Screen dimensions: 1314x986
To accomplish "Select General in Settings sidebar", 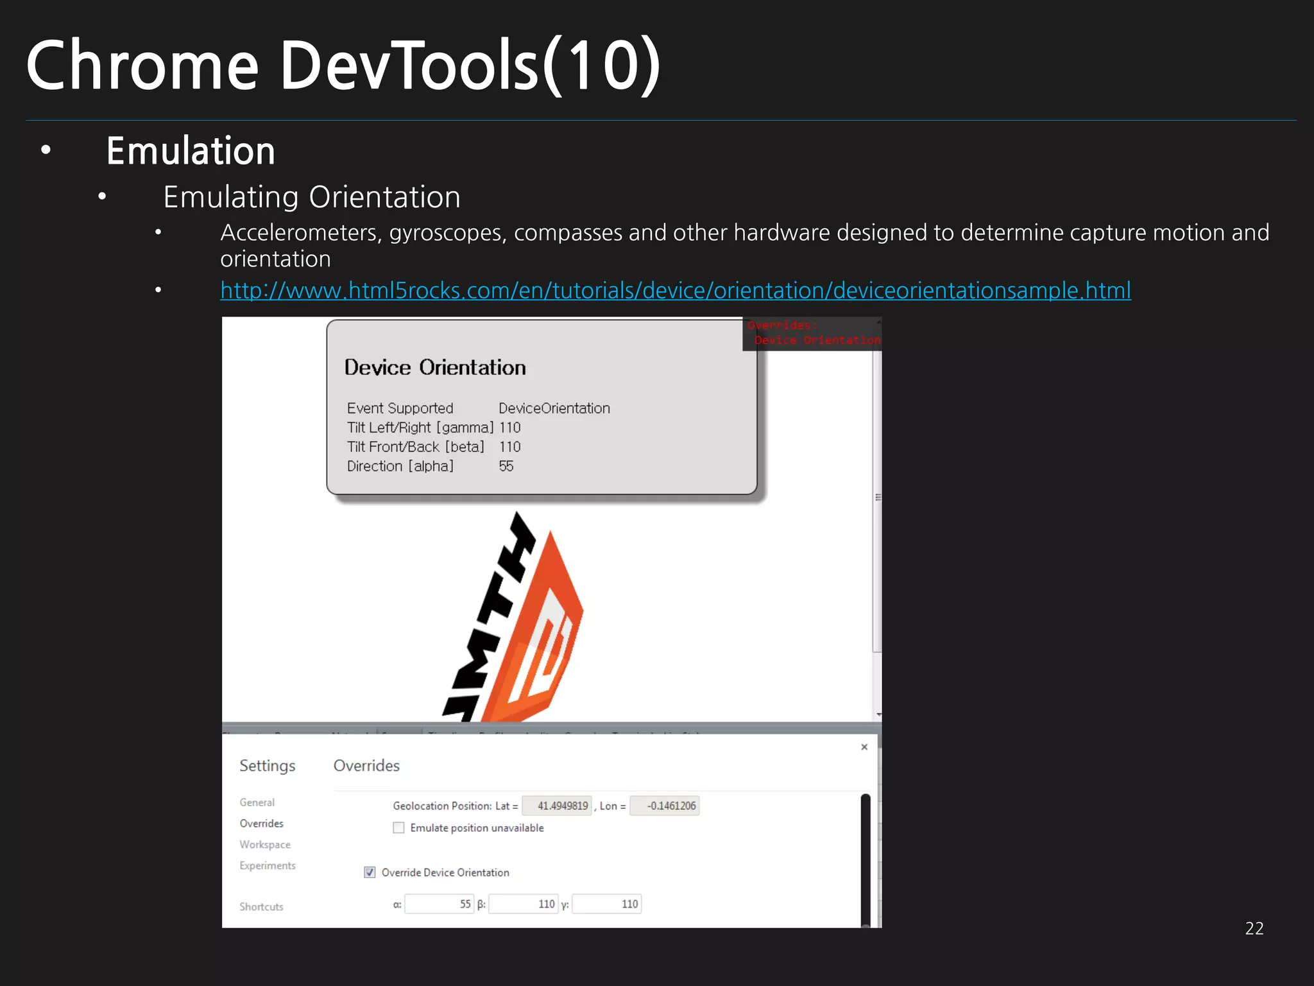I will [257, 802].
